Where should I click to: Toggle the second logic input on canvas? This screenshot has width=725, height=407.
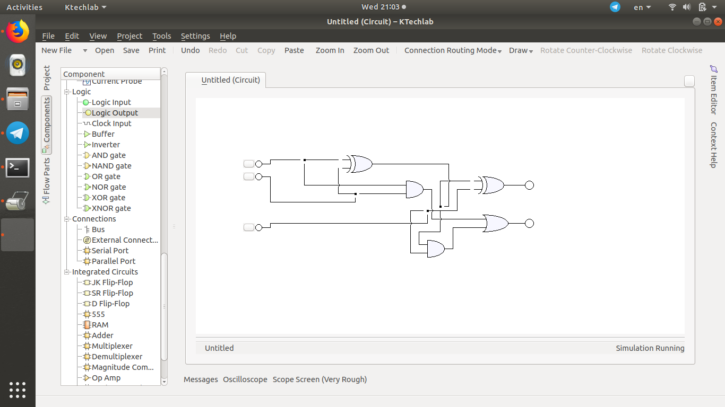[248, 176]
